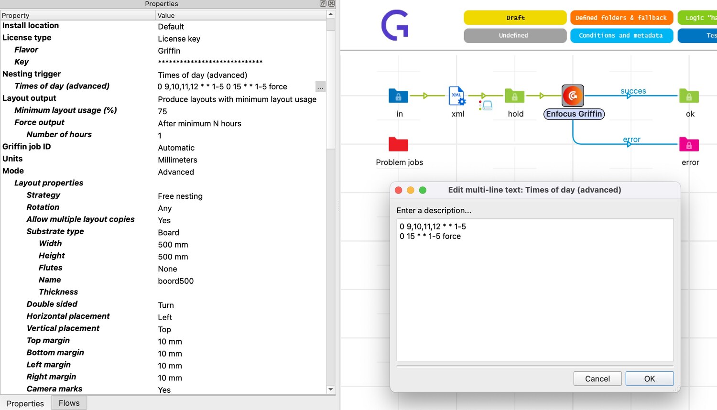Image resolution: width=717 pixels, height=410 pixels.
Task: Open the License type value 'License key'
Action: point(179,39)
